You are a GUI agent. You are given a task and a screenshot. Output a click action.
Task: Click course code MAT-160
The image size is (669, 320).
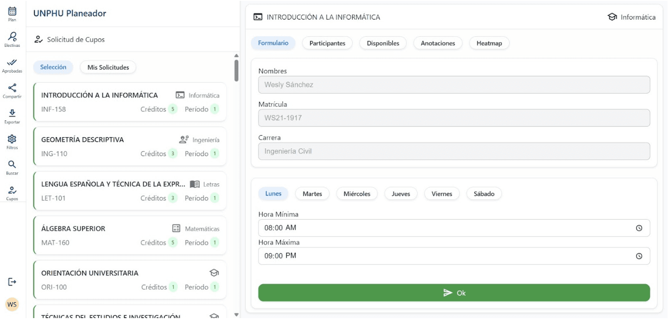(55, 243)
